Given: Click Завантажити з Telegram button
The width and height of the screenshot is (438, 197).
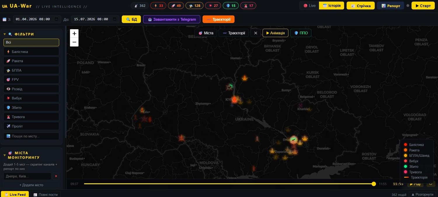Looking at the screenshot, I should [x=172, y=19].
